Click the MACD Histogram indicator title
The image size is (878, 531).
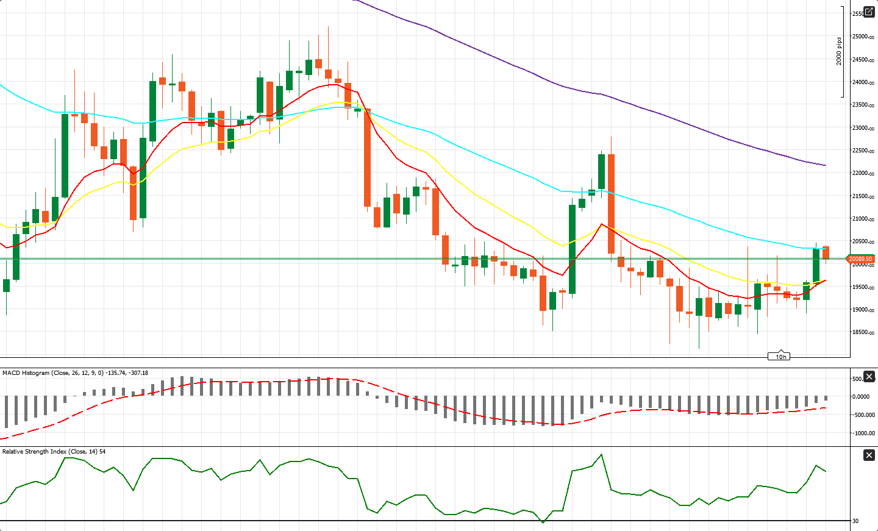(75, 372)
